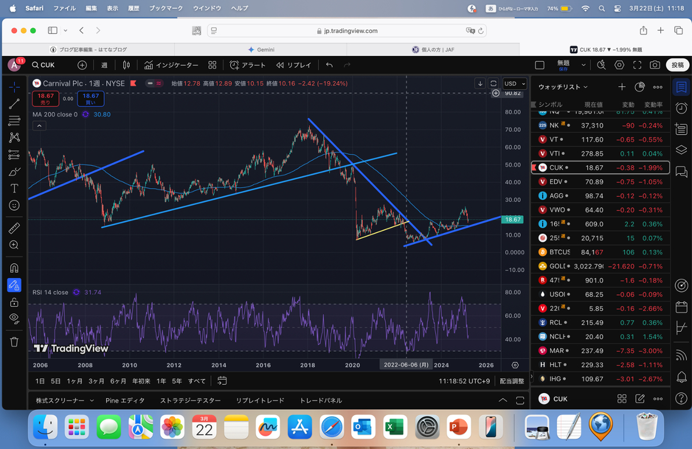The width and height of the screenshot is (692, 449).
Task: Collapse the indicator legend arrow
Action: [x=38, y=125]
